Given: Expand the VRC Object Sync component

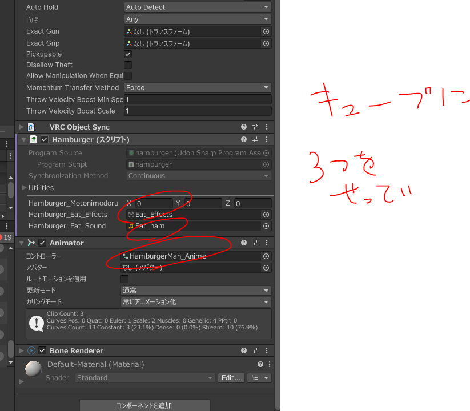Looking at the screenshot, I should [22, 127].
